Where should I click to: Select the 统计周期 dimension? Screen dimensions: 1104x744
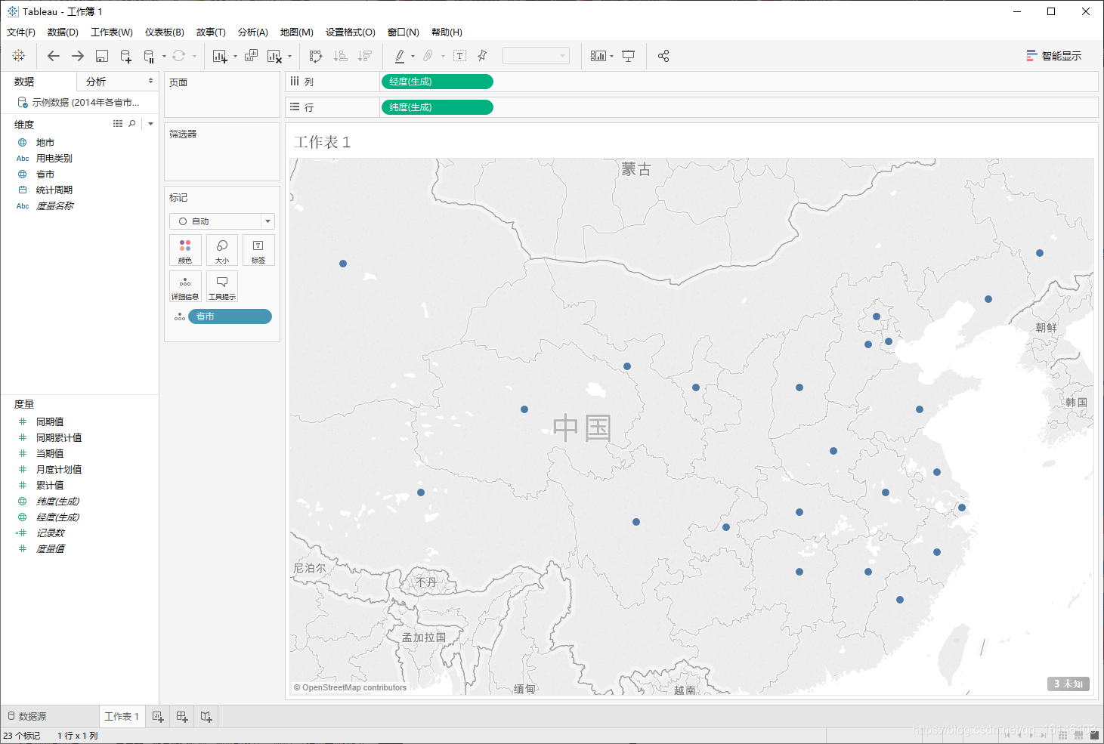(54, 190)
